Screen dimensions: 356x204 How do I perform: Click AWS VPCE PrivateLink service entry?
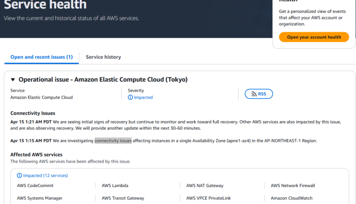click(208, 198)
